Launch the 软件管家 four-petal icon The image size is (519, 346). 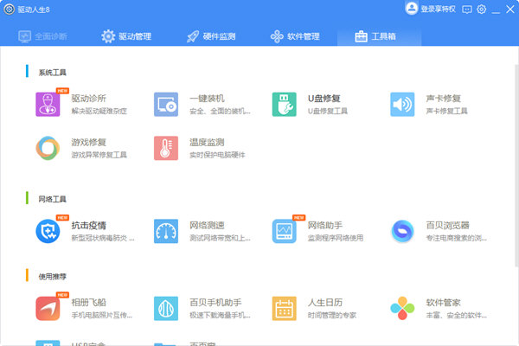pyautogui.click(x=402, y=308)
